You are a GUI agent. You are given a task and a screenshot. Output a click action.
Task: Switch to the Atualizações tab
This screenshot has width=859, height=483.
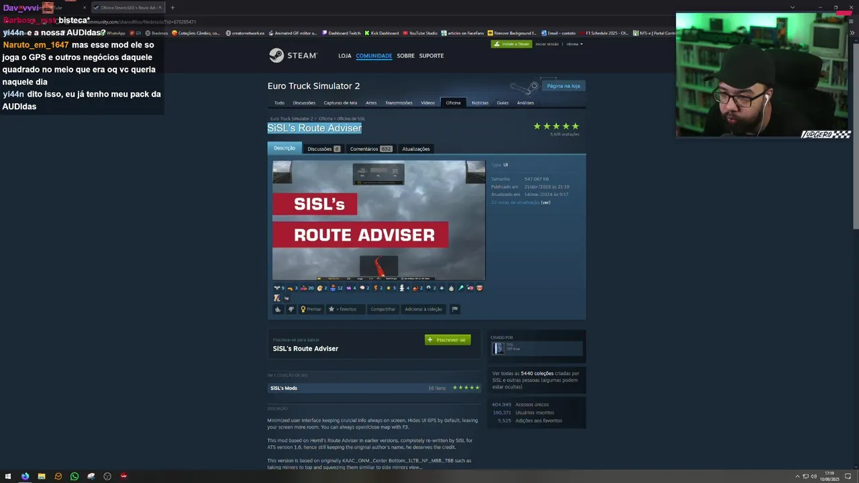[x=416, y=149]
